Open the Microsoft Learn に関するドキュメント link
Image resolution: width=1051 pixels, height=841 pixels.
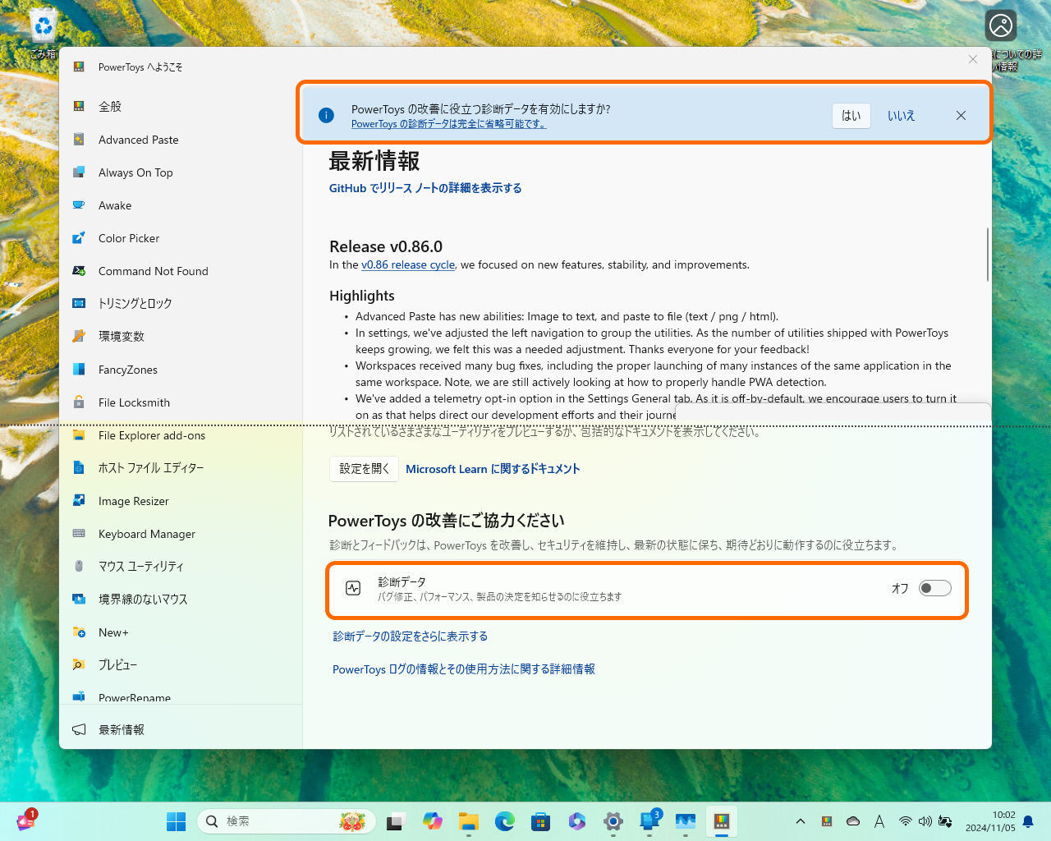(493, 469)
